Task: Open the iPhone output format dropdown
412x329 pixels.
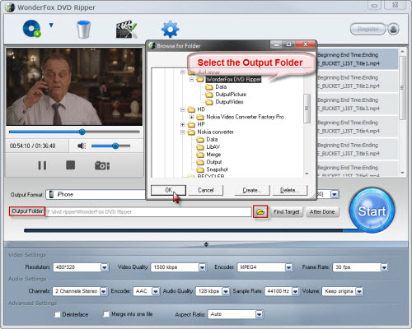Action: (x=96, y=194)
